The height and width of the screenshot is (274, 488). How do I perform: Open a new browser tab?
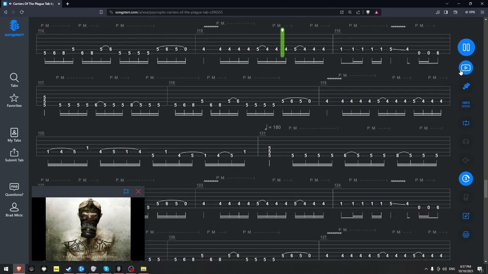(67, 4)
